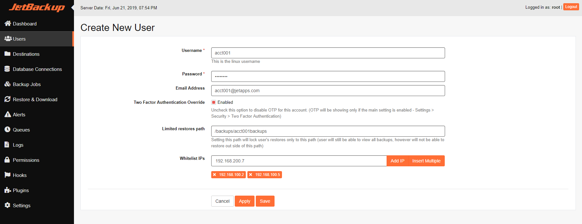Focus the Password field
The image size is (582, 224).
(328, 76)
